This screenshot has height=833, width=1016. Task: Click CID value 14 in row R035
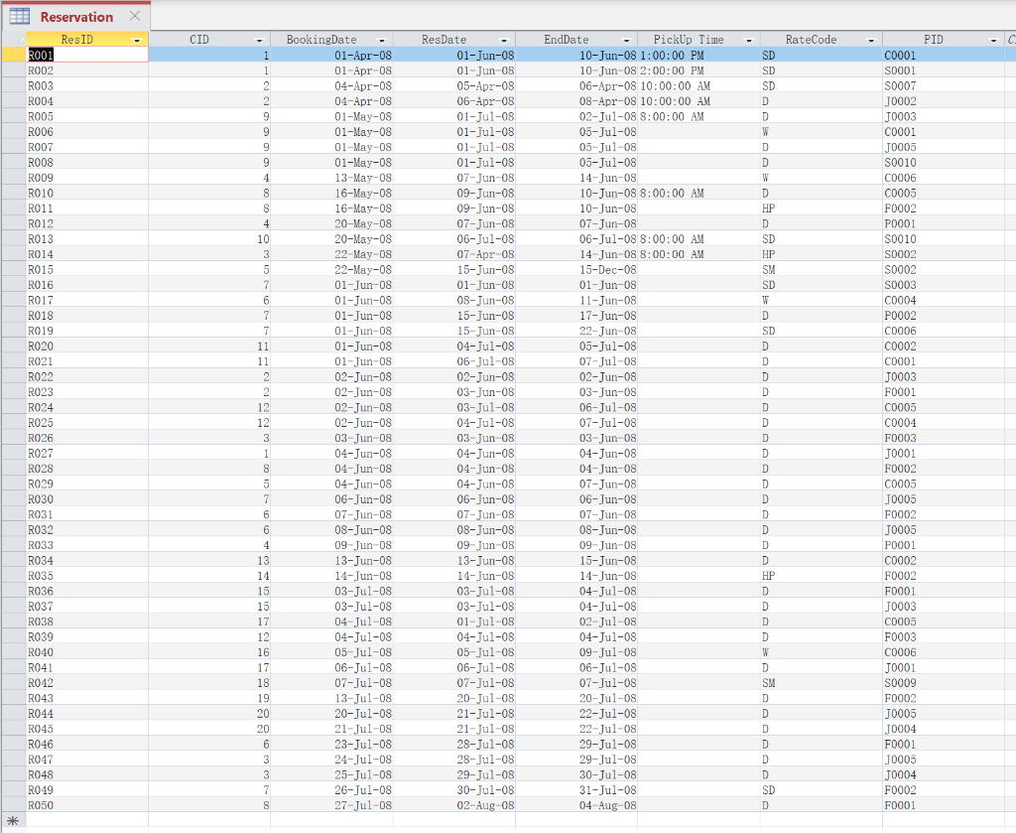tap(209, 576)
